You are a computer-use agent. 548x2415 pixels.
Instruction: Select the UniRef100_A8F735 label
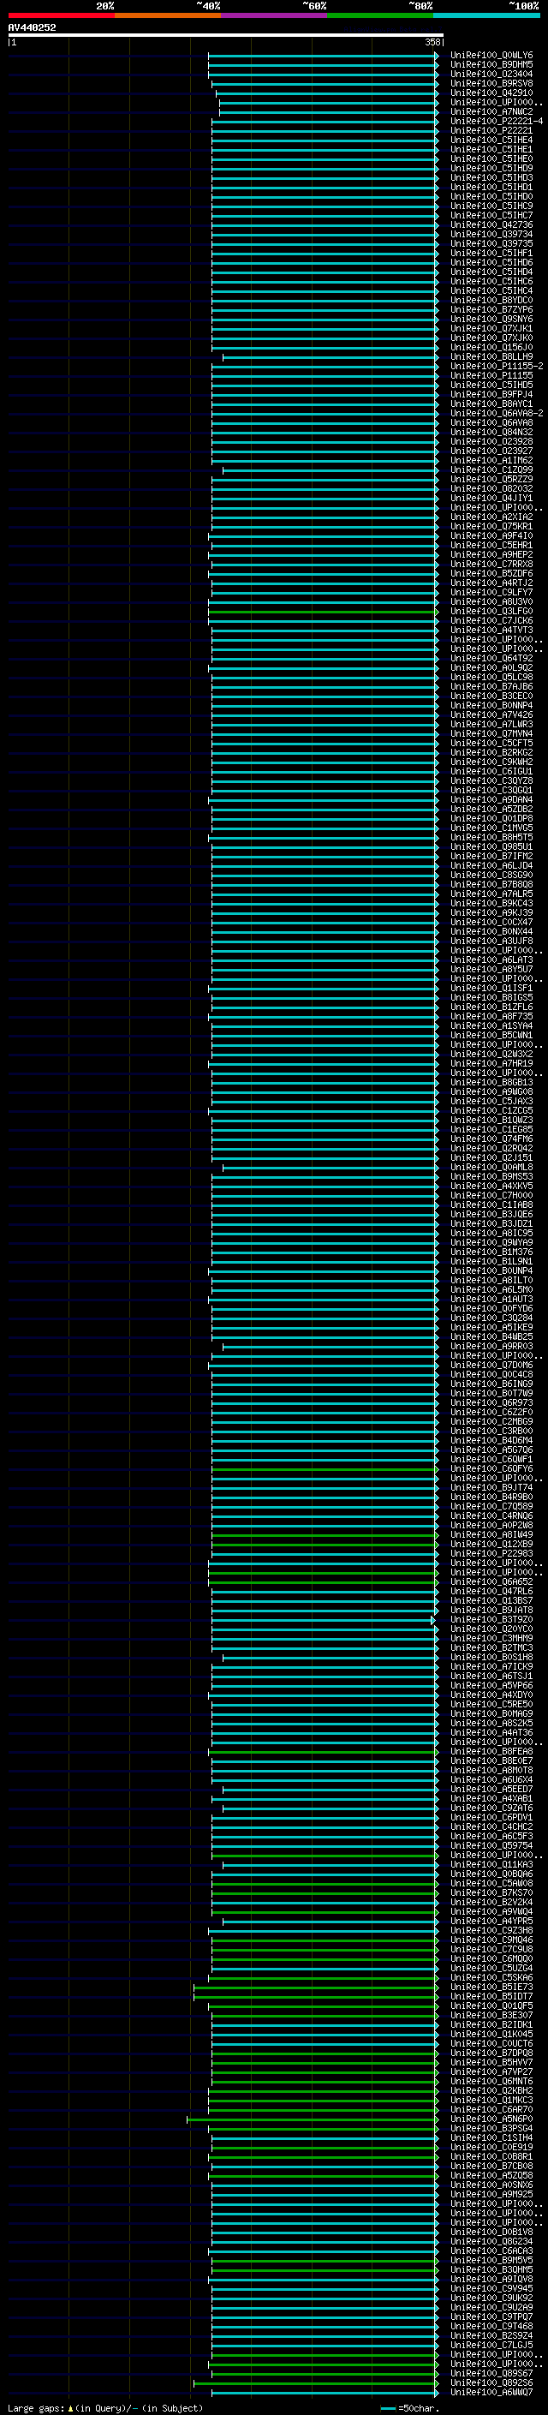coord(491,1016)
